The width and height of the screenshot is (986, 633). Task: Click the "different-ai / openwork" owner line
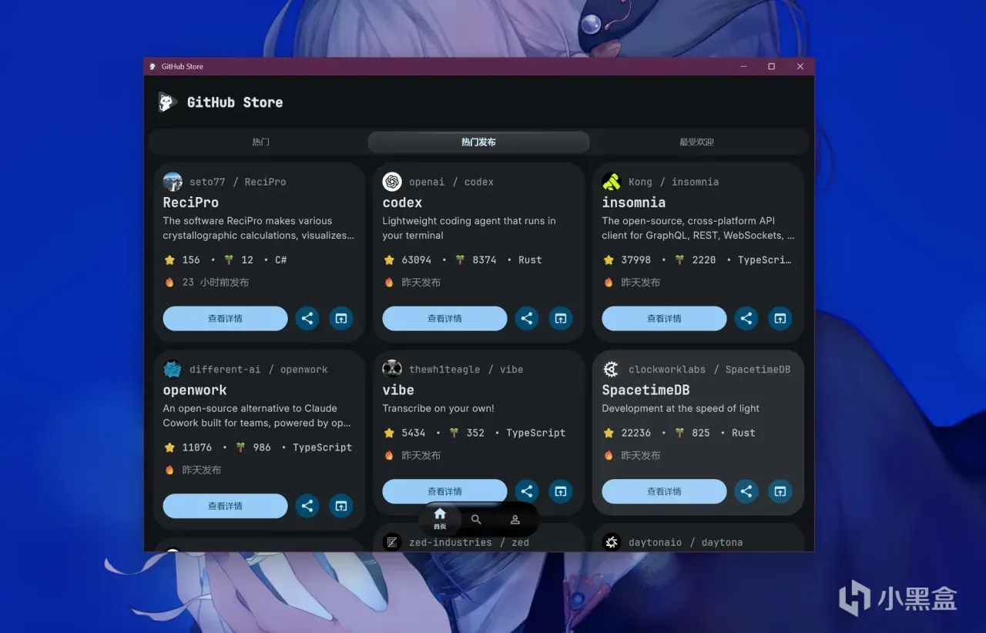259,370
